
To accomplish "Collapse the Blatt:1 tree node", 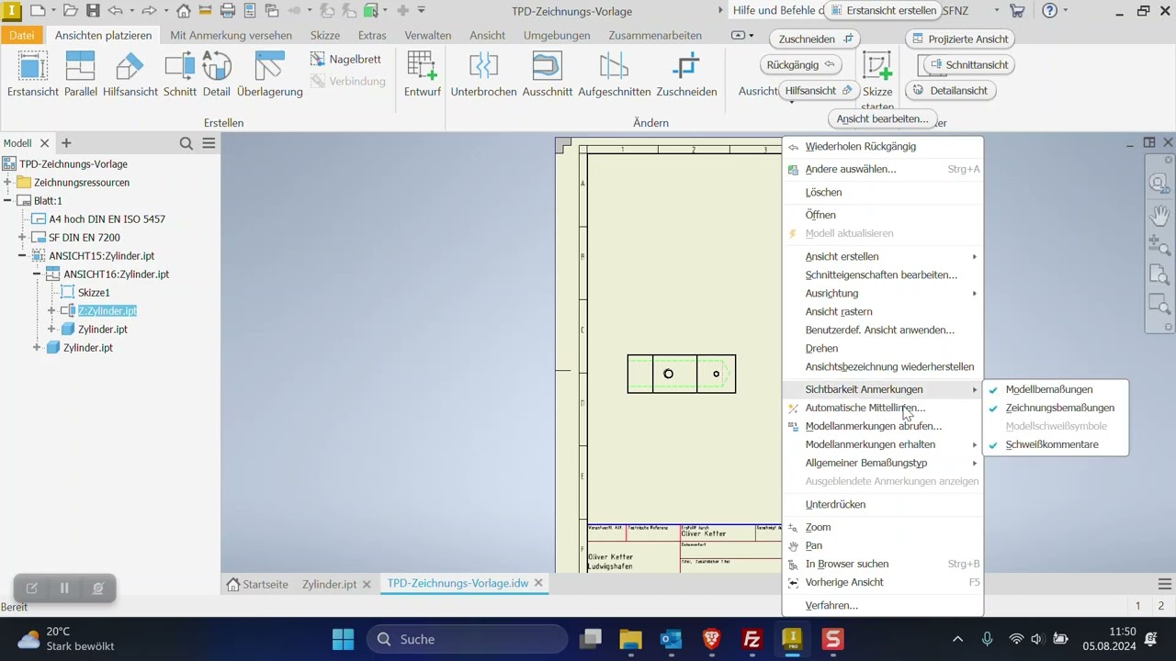I will click(x=7, y=201).
